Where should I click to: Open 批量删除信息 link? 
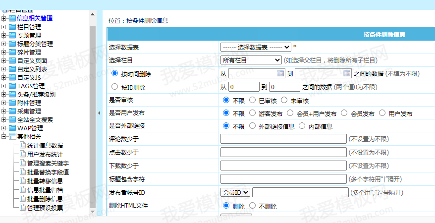(x=45, y=199)
